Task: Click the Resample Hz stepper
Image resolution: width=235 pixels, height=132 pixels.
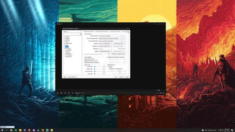Action: click(122, 49)
